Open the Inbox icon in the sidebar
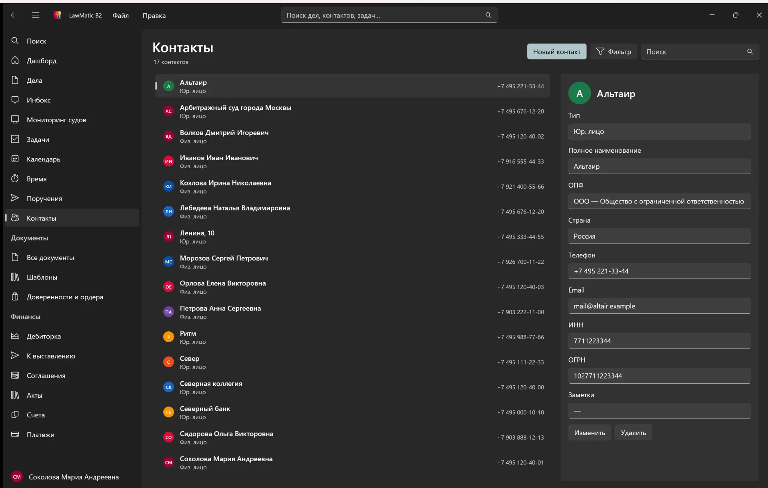Viewport: 768px width, 488px height. point(15,100)
